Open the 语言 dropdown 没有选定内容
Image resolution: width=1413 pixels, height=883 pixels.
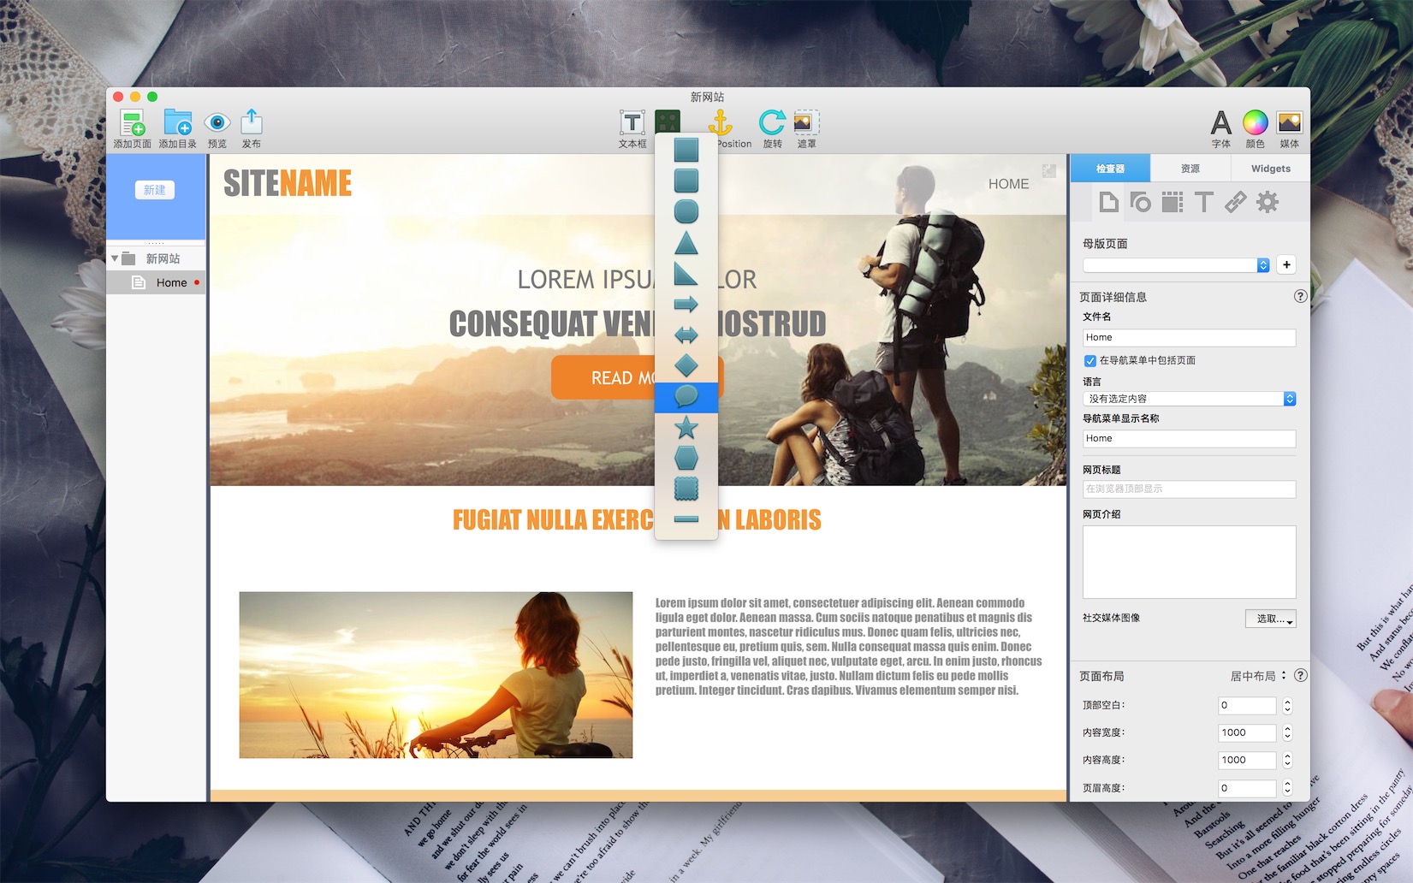pos(1189,399)
